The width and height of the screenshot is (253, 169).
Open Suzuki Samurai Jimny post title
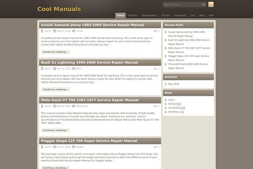click(x=92, y=25)
